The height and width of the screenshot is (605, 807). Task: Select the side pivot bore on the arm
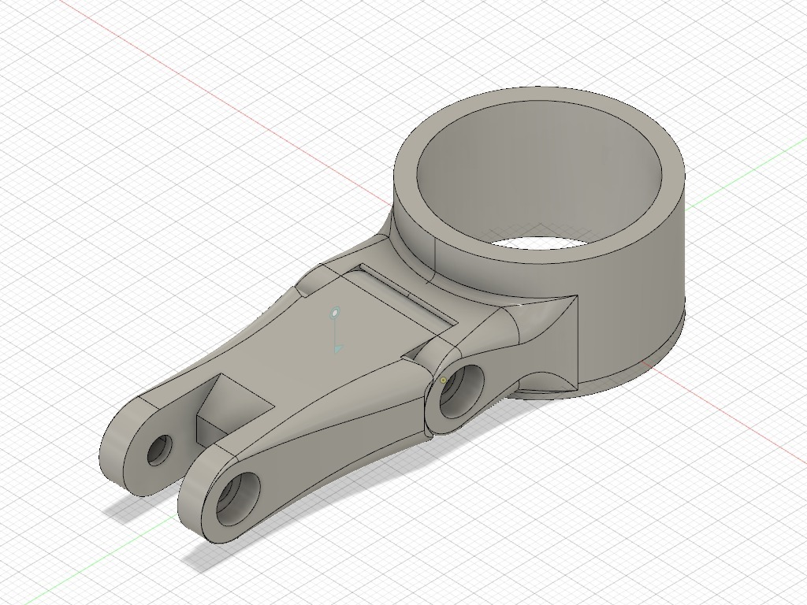(x=460, y=391)
